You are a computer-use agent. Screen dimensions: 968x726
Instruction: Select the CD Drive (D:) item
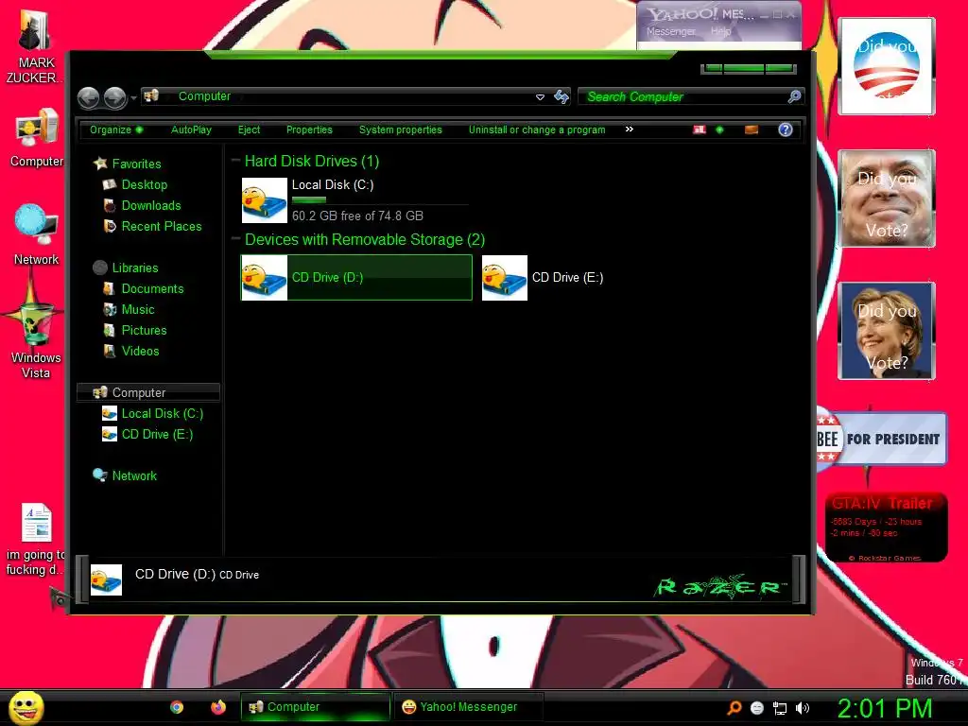point(356,278)
